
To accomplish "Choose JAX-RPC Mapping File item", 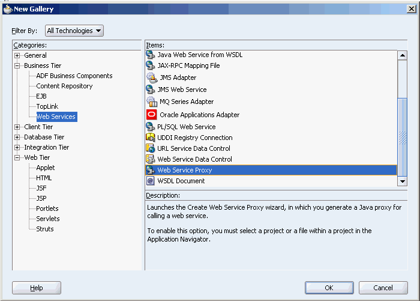I will pos(188,65).
